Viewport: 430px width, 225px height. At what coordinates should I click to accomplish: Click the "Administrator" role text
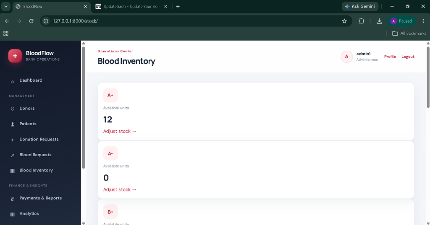point(367,59)
